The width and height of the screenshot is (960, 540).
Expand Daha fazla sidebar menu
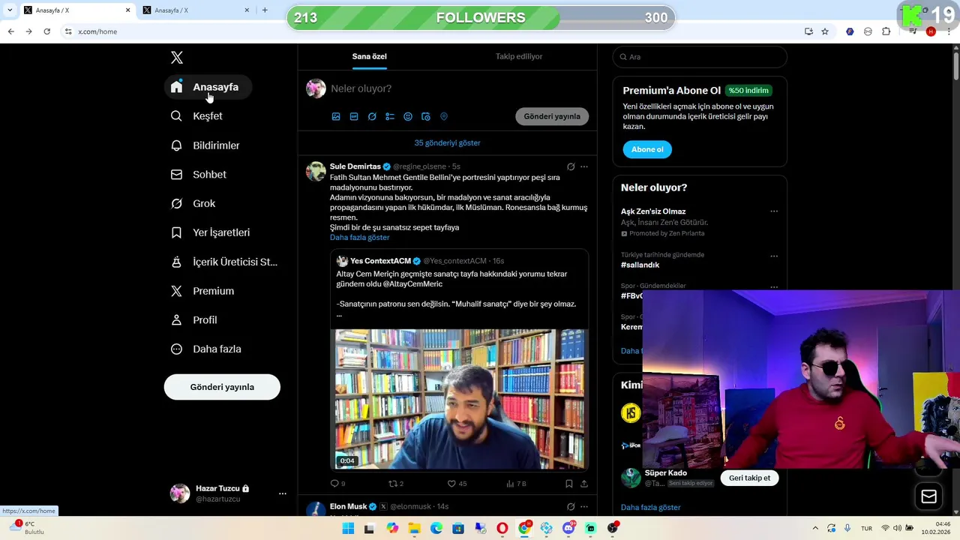pos(207,349)
